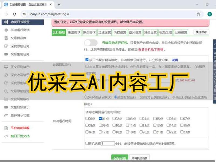Switch to the 内容设置 tab
Image resolution: width=216 pixels, height=162 pixels.
(120, 32)
